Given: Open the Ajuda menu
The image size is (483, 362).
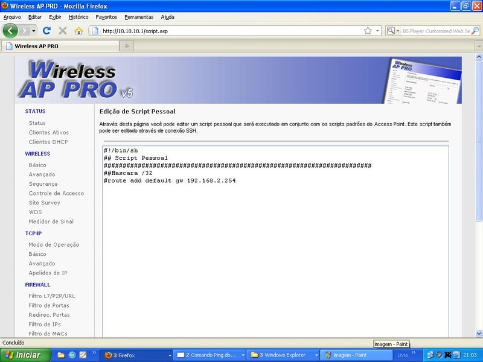Looking at the screenshot, I should pos(168,17).
